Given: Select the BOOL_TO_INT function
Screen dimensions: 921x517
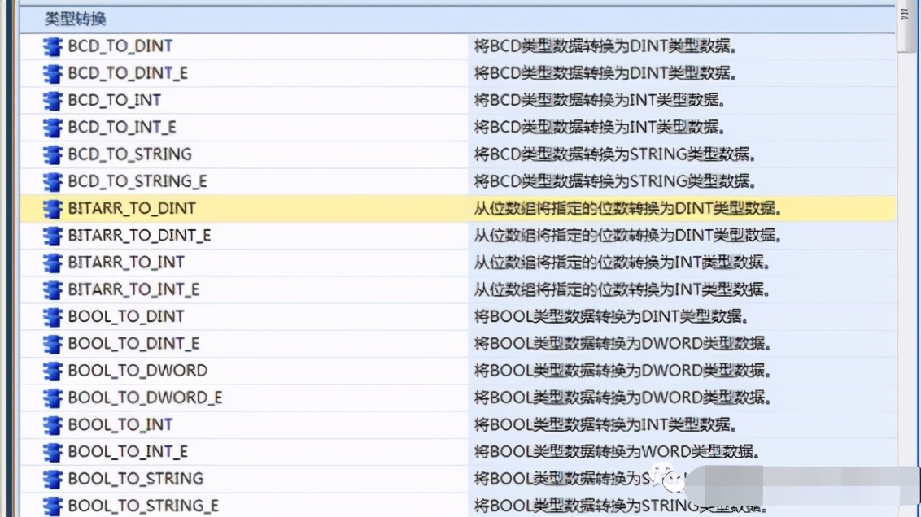Looking at the screenshot, I should 120,424.
